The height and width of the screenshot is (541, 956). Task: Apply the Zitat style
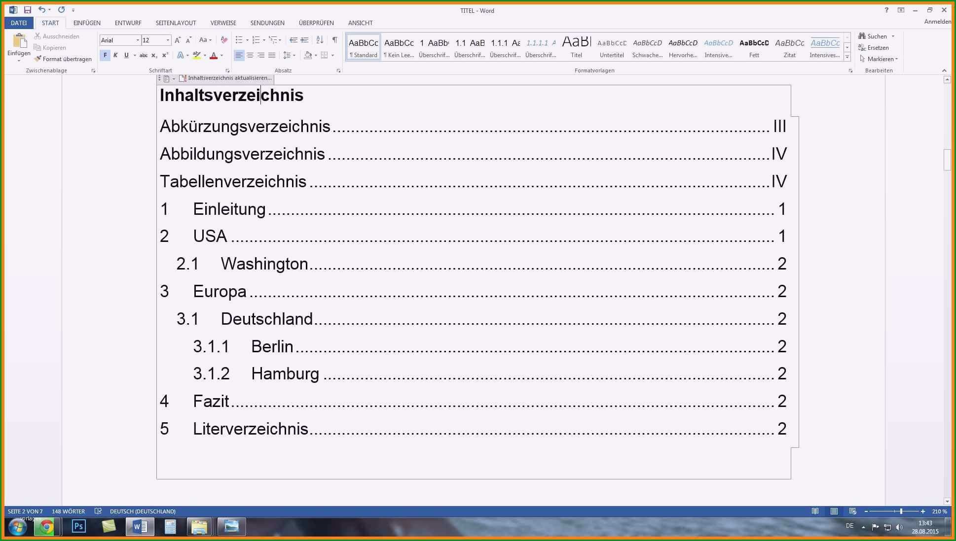click(x=789, y=47)
